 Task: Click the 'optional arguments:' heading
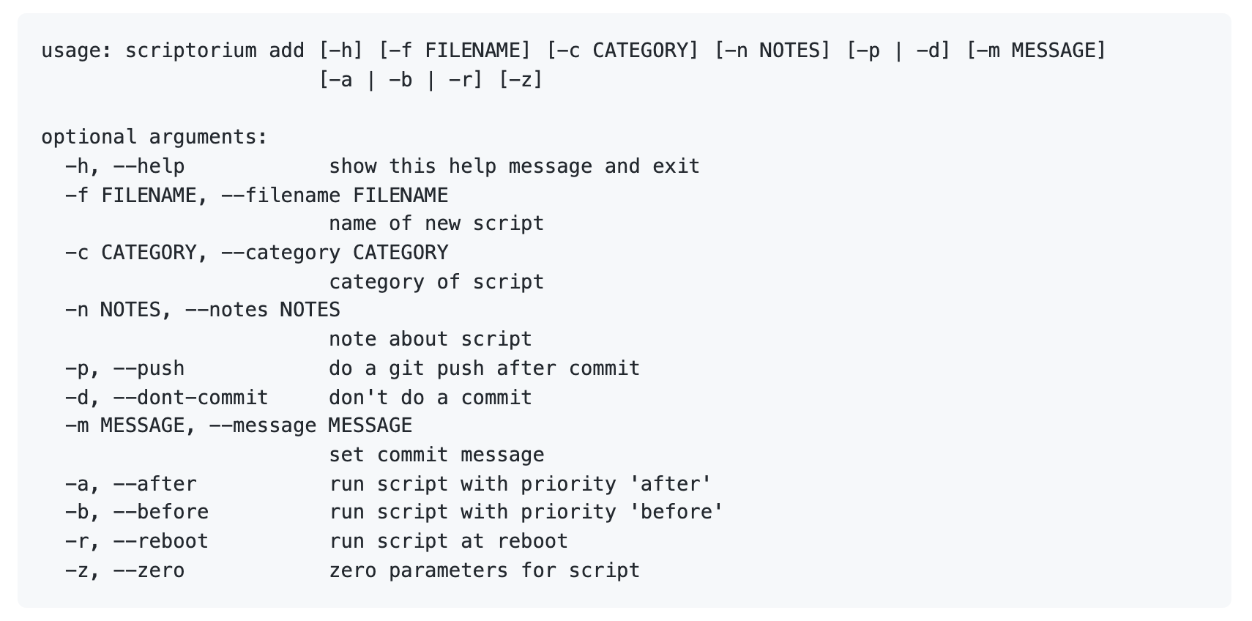coord(154,137)
